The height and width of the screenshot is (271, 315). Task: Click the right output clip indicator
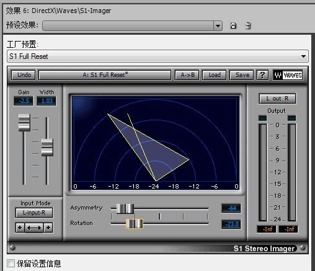[292, 118]
